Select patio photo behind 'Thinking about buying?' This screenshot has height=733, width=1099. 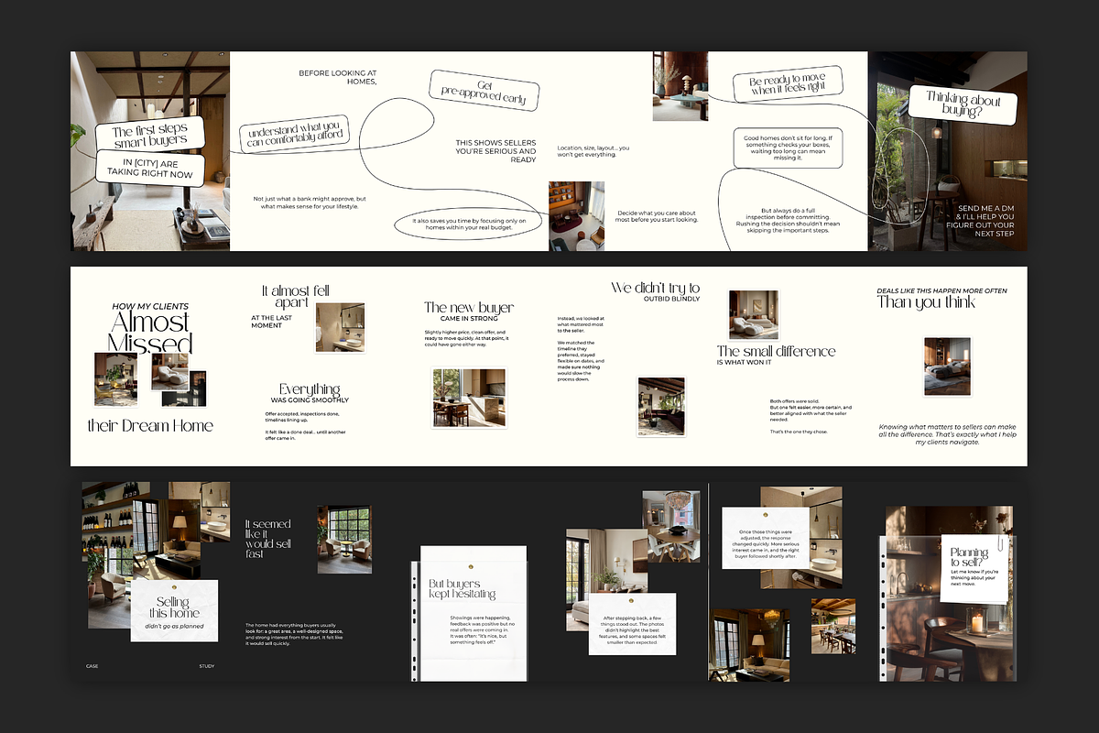(x=947, y=151)
